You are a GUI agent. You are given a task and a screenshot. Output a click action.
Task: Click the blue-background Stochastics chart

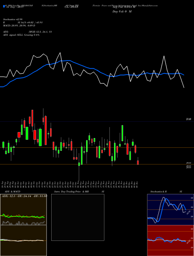[x=170, y=209]
